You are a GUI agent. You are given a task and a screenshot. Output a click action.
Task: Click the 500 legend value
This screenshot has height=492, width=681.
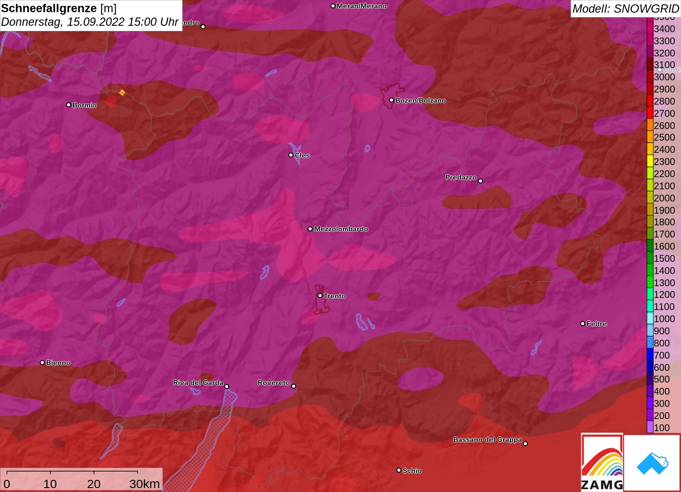pos(662,379)
